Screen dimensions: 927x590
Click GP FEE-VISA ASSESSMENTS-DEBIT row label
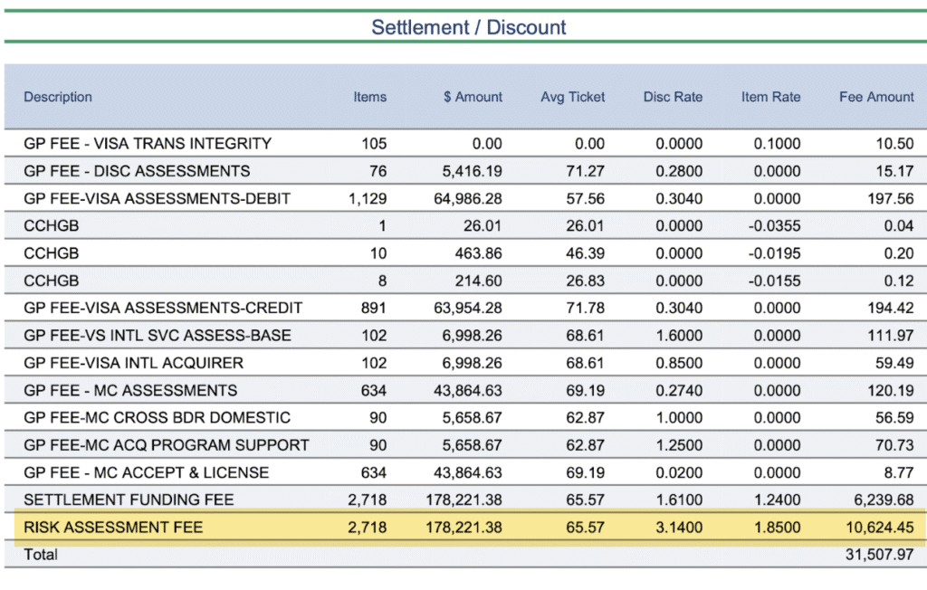(158, 199)
